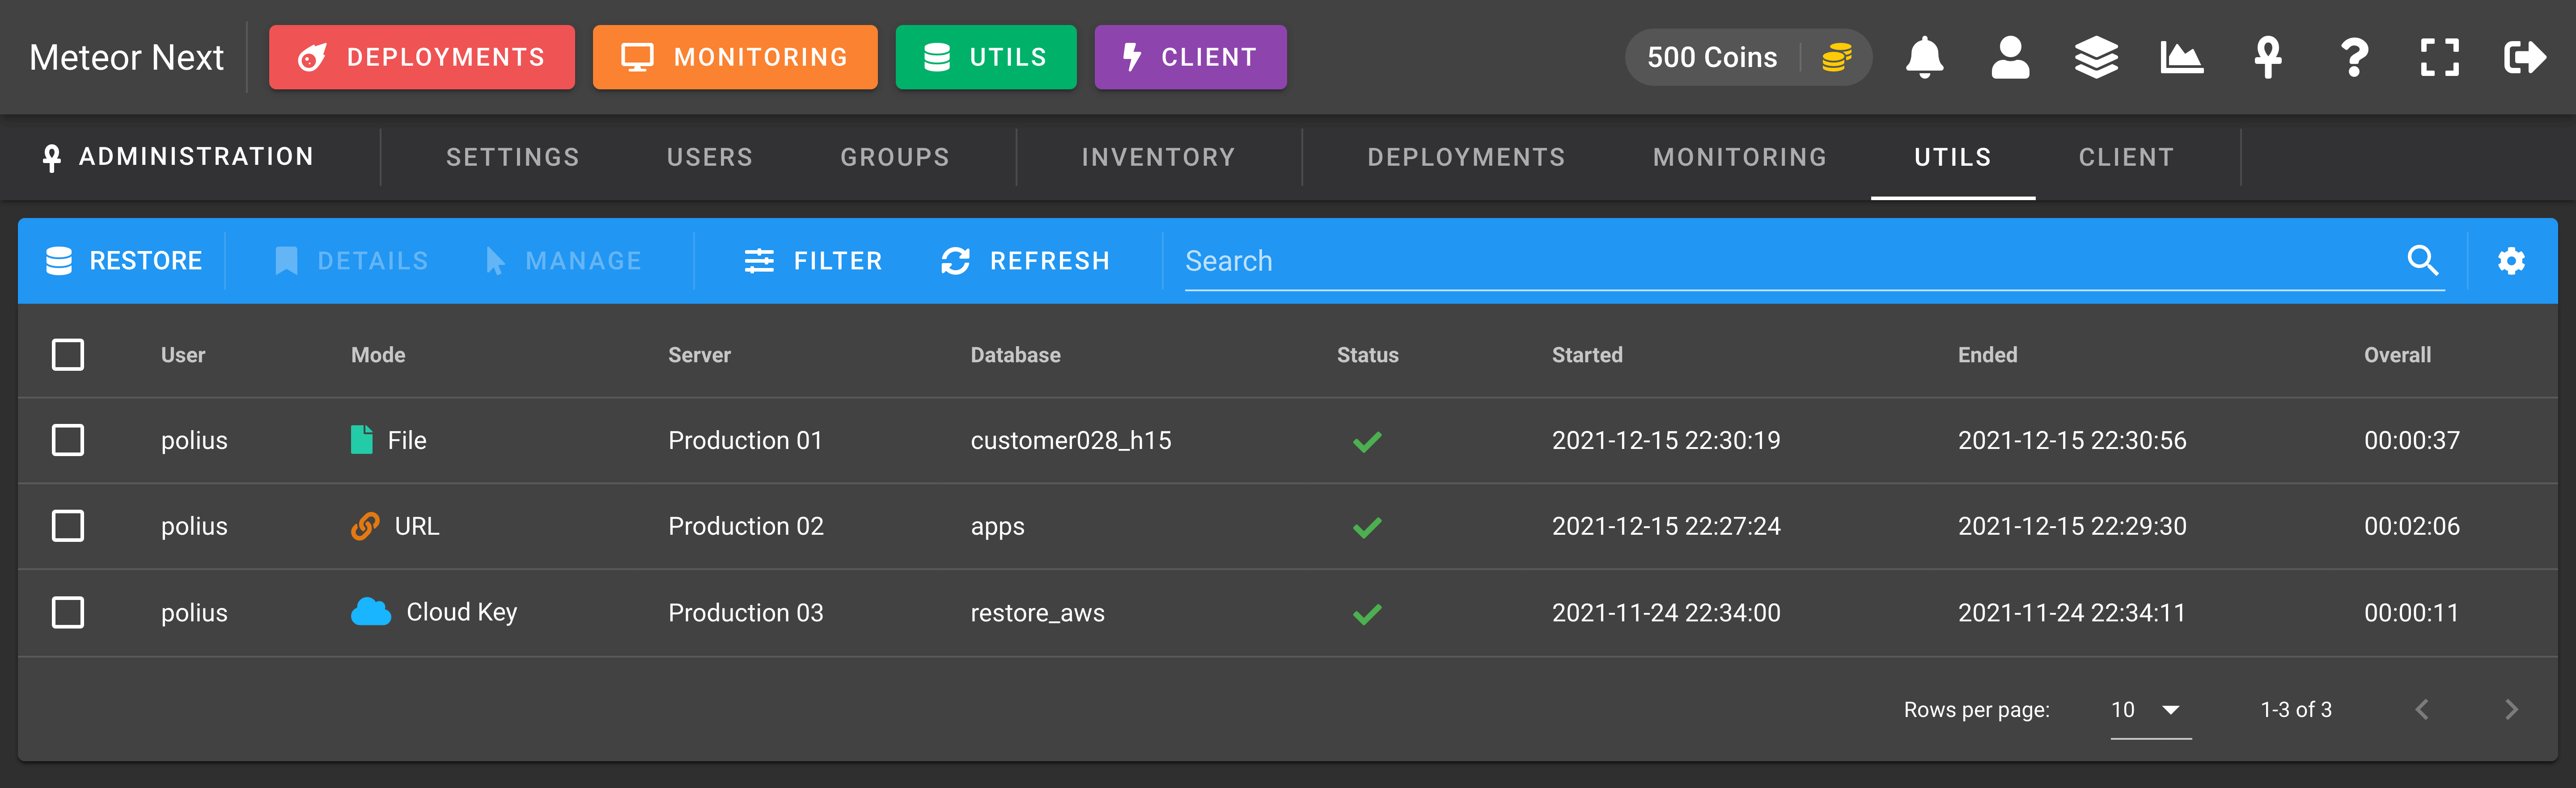
Task: Click the 00:02:06 overall duration
Action: (x=2411, y=525)
